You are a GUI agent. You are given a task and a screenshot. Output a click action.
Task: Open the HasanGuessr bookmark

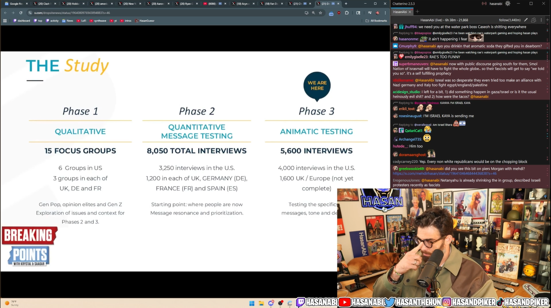[145, 21]
